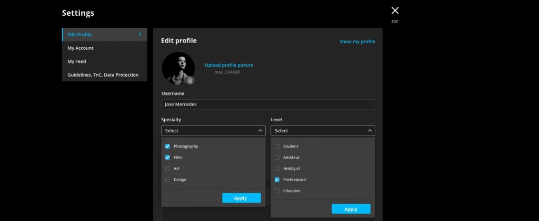Image resolution: width=539 pixels, height=221 pixels.
Task: Open Guidelines, TnC, Data Protection
Action: (105, 75)
